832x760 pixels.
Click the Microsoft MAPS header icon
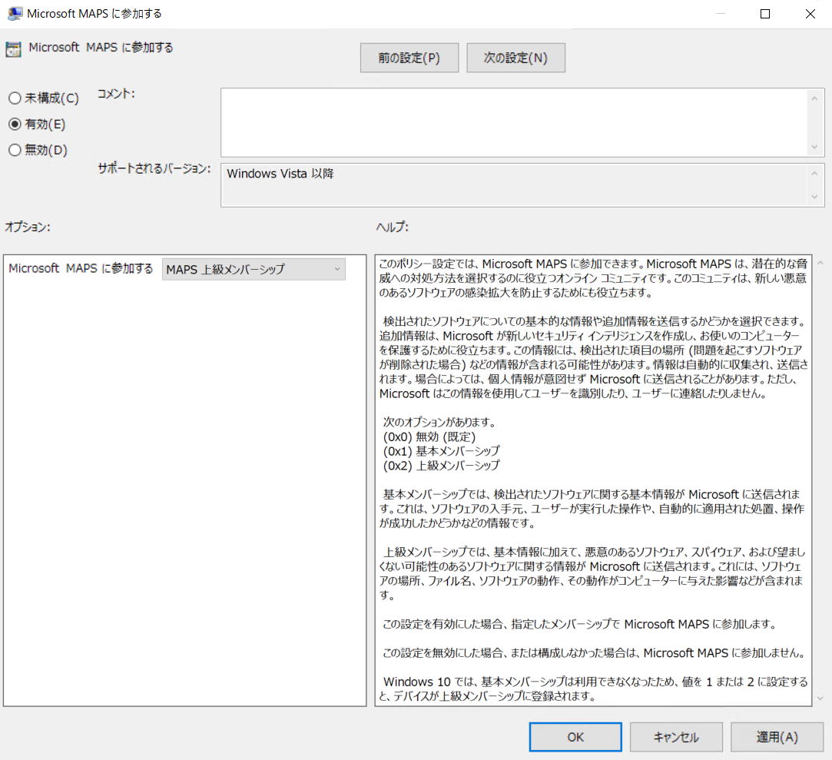point(13,48)
